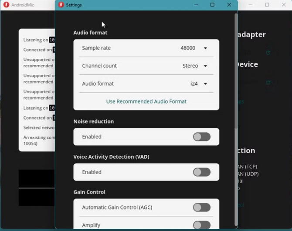Refresh the audio Device list
Image resolution: width=292 pixels, height=231 pixels.
coord(268,83)
